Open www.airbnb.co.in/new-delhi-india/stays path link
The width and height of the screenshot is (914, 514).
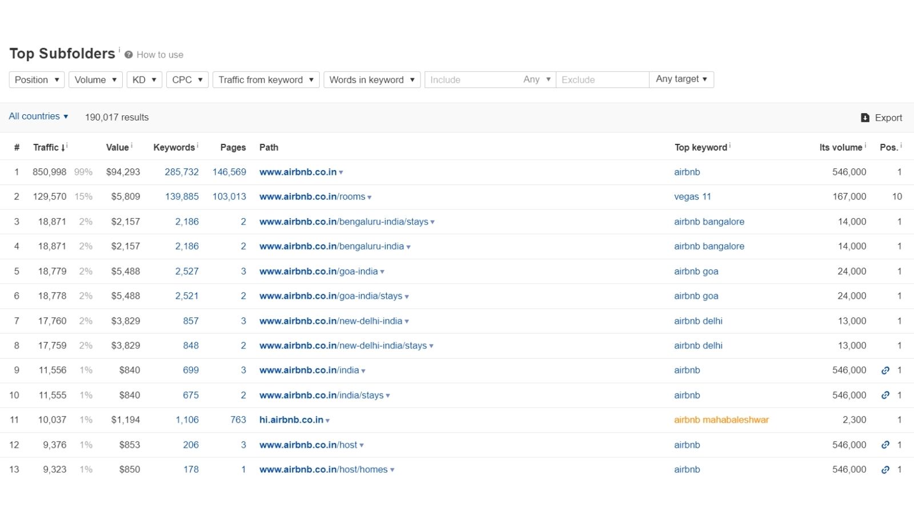pos(343,346)
